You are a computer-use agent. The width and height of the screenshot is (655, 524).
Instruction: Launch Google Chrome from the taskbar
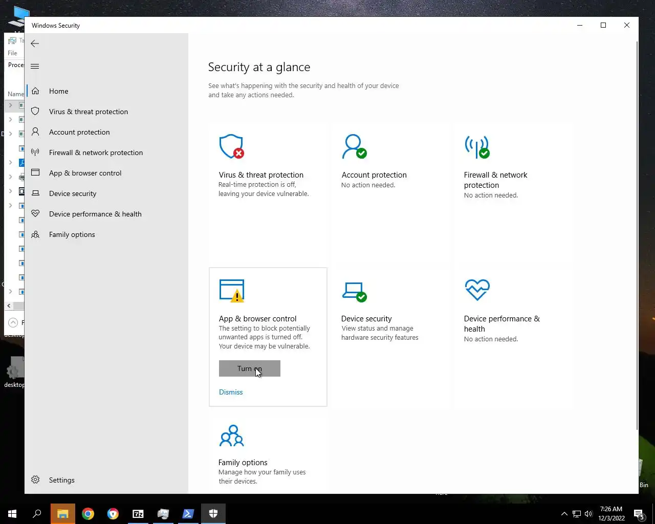88,514
